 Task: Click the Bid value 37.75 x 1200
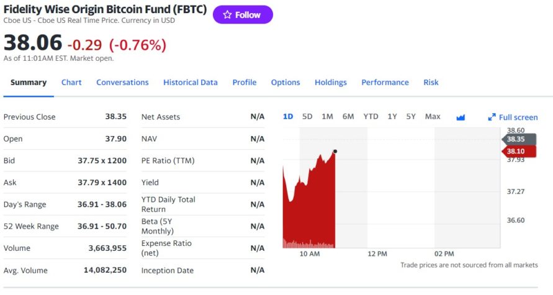point(102,161)
